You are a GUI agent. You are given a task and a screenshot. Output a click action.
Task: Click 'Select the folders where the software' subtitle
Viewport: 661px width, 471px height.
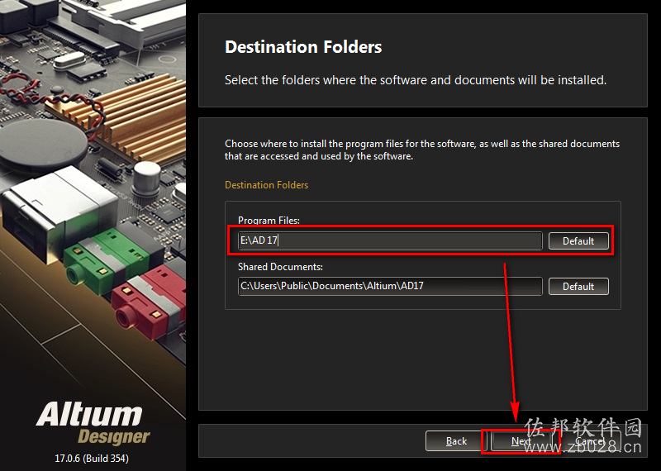click(x=416, y=79)
